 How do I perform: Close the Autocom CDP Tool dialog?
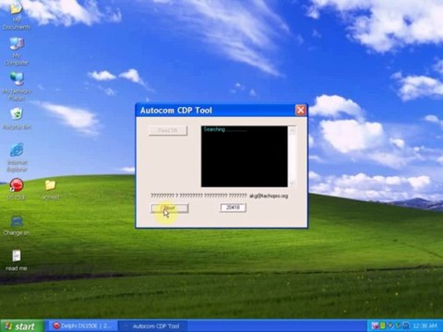[x=301, y=110]
